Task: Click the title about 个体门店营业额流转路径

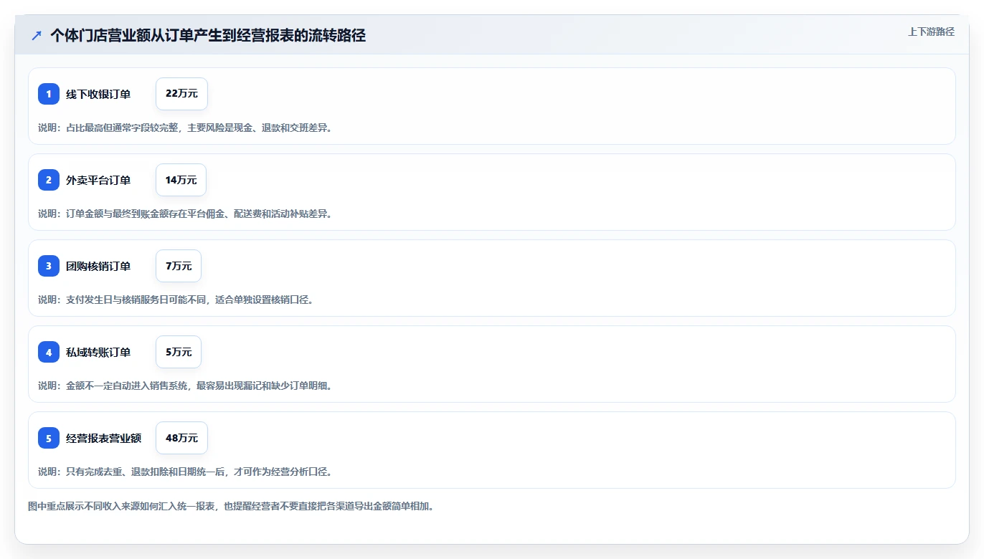Action: (x=208, y=36)
